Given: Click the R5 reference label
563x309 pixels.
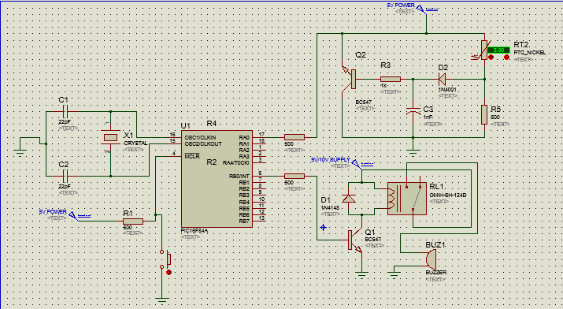Looking at the screenshot, I should point(495,110).
